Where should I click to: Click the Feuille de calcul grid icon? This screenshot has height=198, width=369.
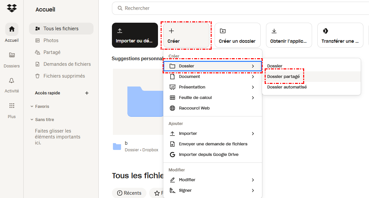pos(172,98)
